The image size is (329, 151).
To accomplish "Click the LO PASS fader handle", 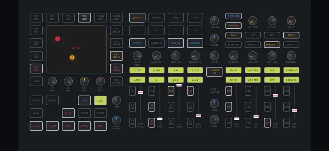I will pyautogui.click(x=179, y=85).
